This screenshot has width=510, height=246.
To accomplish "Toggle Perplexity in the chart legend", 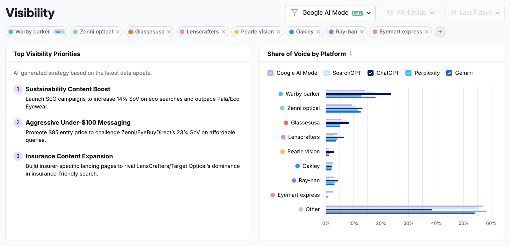I will (x=408, y=73).
